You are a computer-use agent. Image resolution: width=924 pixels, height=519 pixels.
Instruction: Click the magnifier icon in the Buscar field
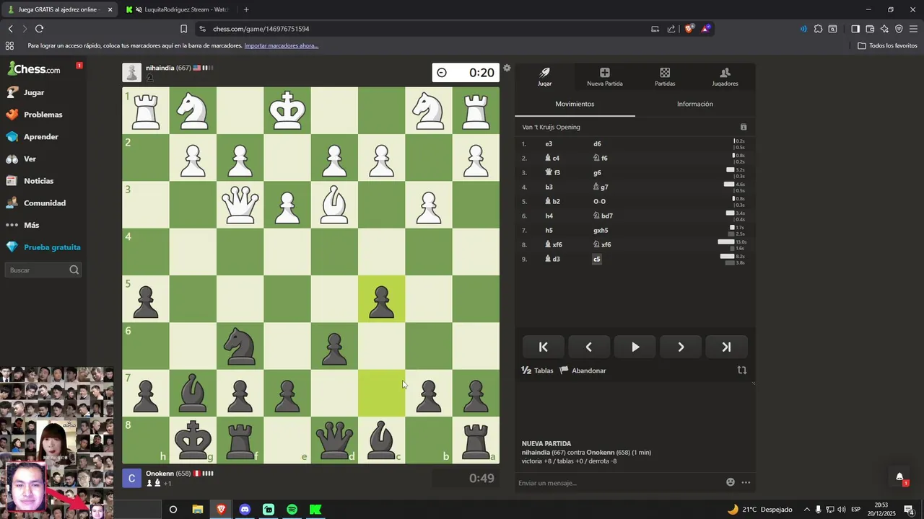point(74,270)
